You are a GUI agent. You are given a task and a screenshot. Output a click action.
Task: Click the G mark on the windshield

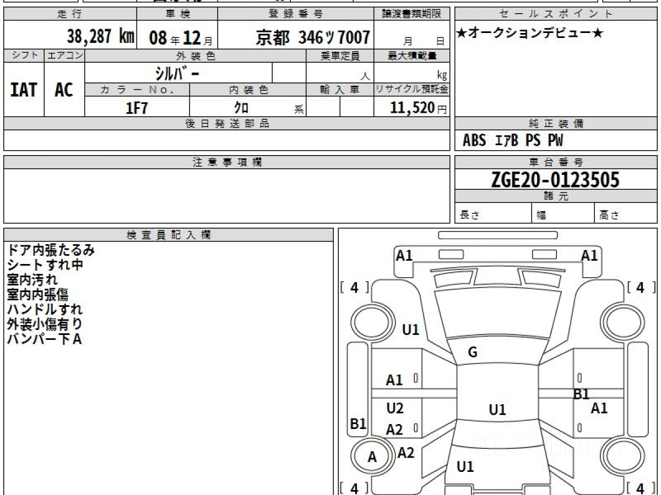coord(473,353)
